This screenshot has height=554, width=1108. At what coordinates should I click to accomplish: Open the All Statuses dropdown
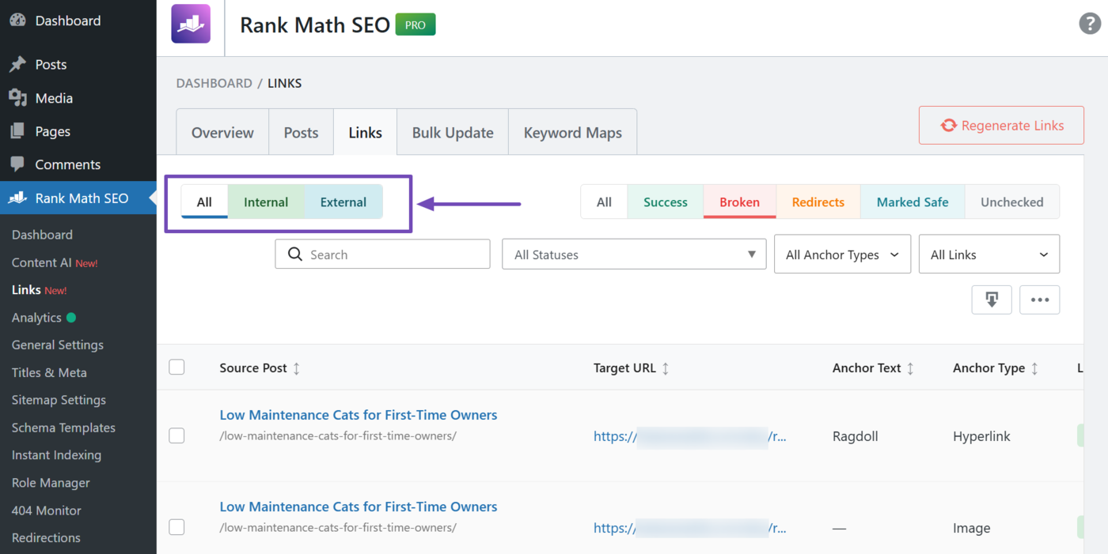click(633, 254)
